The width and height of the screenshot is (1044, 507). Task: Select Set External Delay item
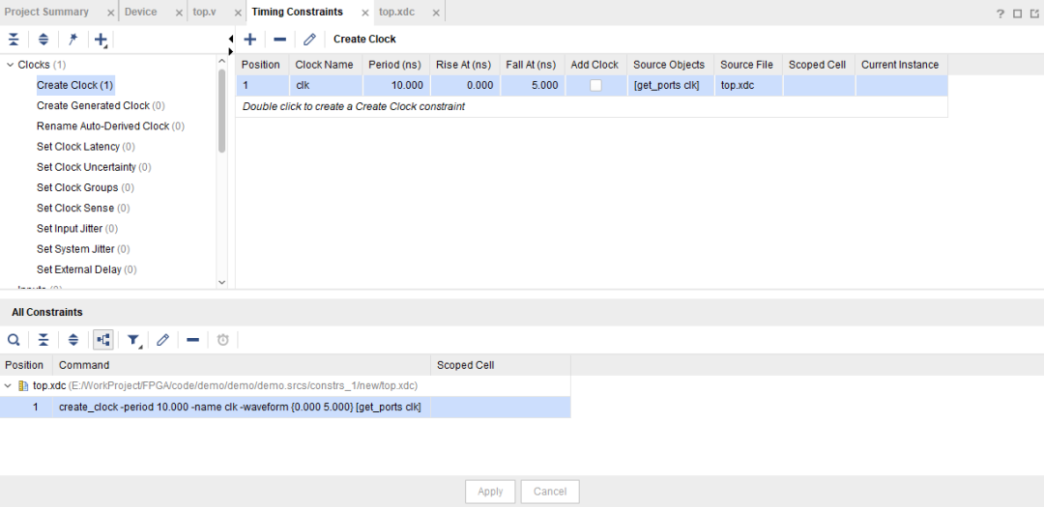(x=87, y=270)
